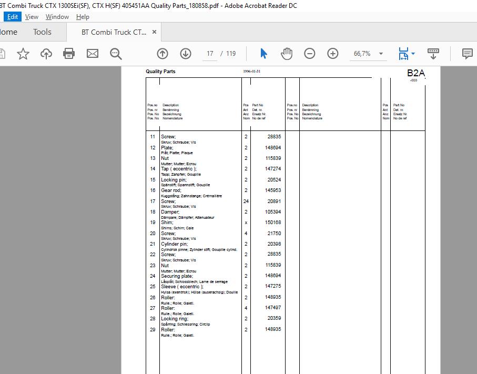
Task: Go to previous page arrow
Action: (163, 54)
